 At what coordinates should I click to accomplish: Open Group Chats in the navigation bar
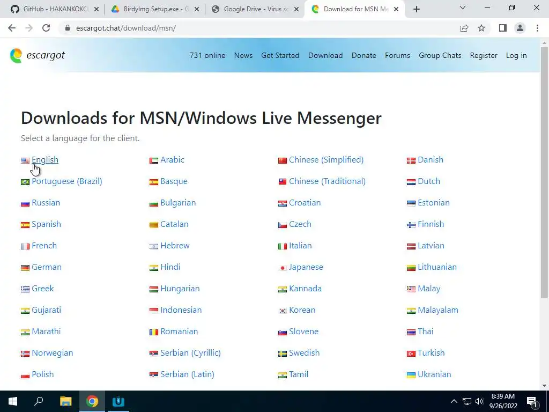tap(440, 55)
